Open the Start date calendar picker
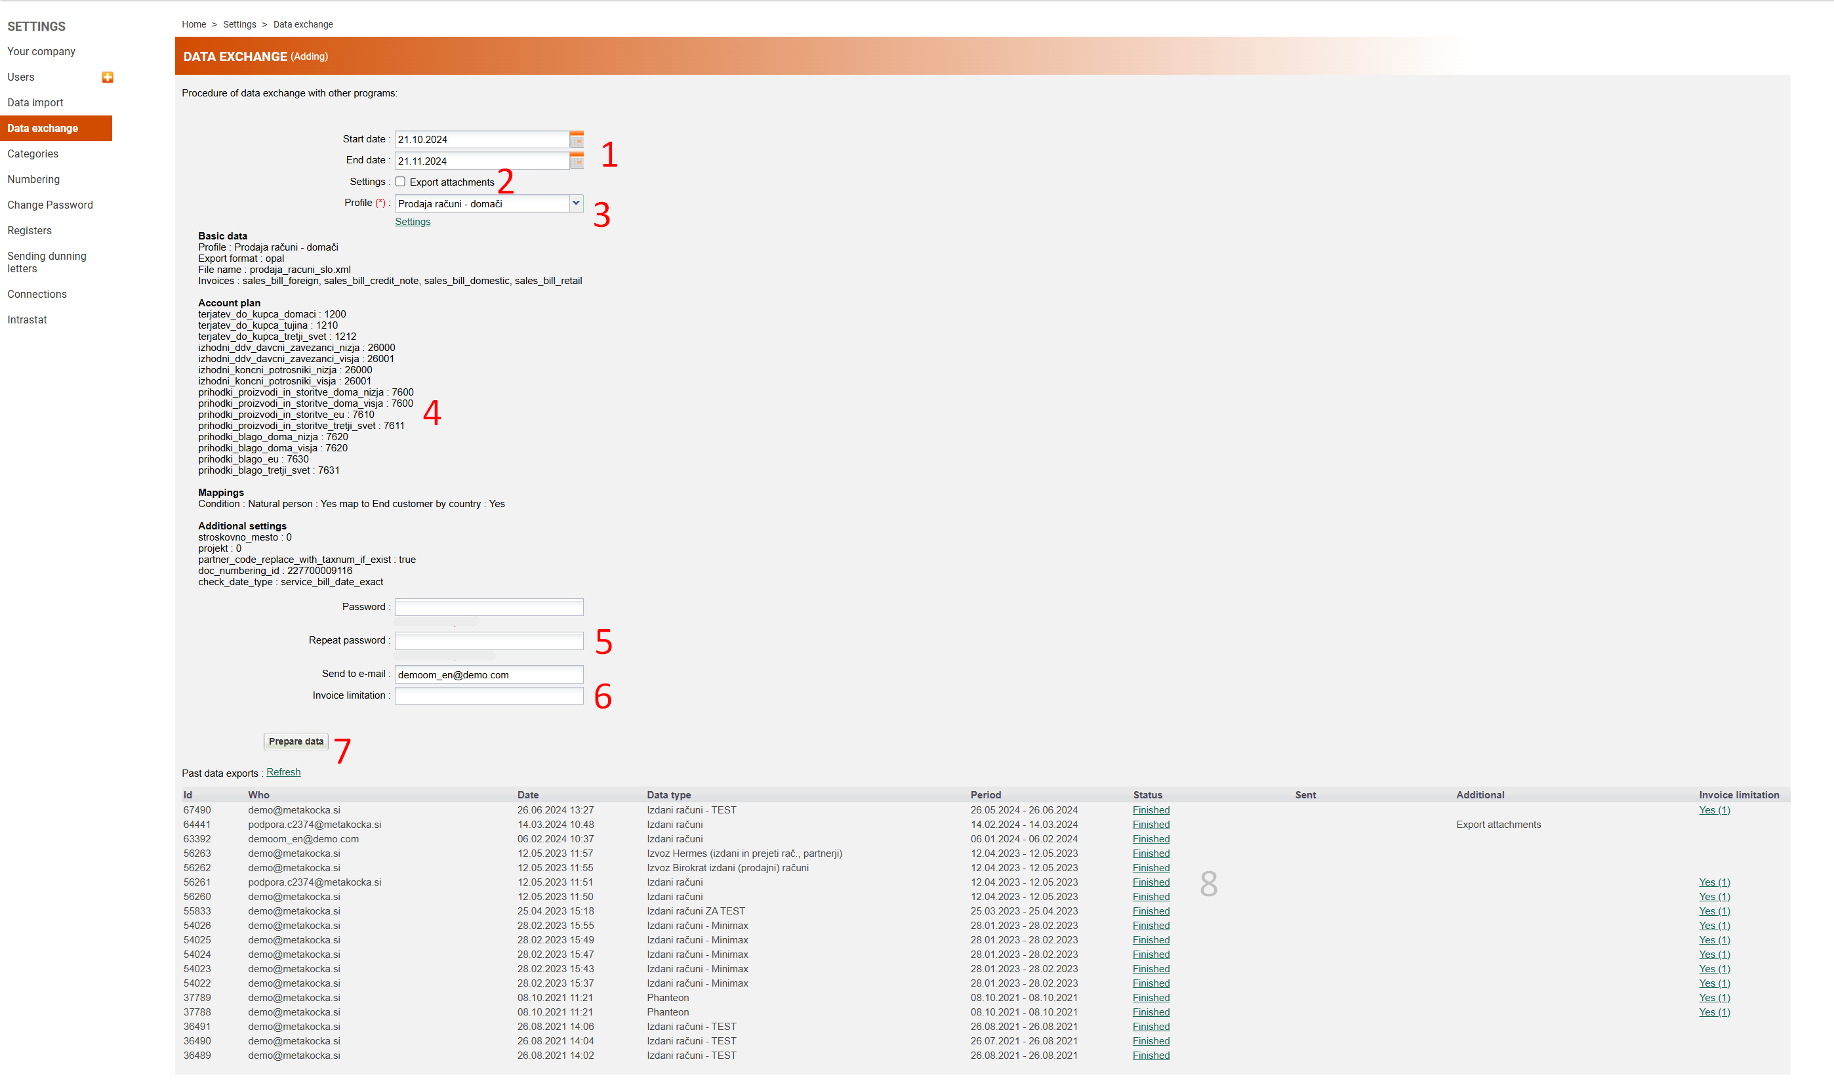The width and height of the screenshot is (1834, 1087). (x=577, y=139)
